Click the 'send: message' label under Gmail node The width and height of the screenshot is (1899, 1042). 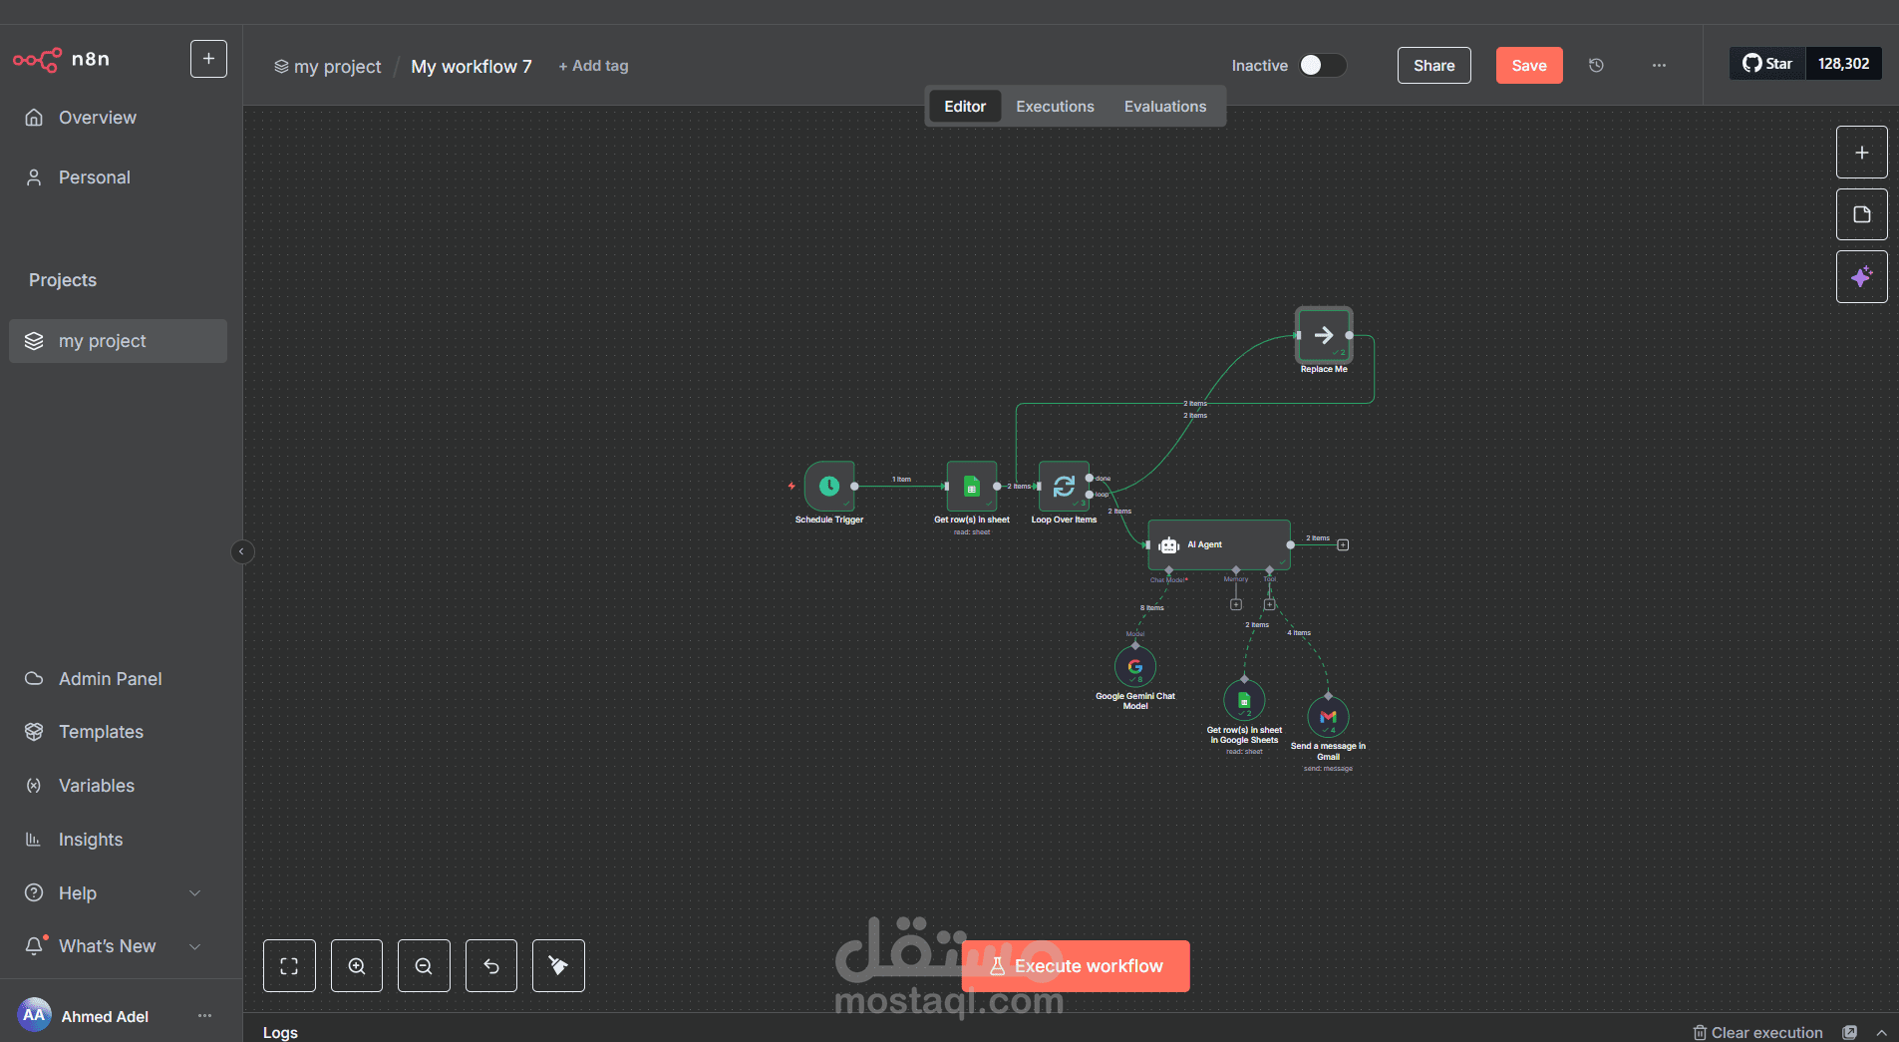pyautogui.click(x=1328, y=769)
